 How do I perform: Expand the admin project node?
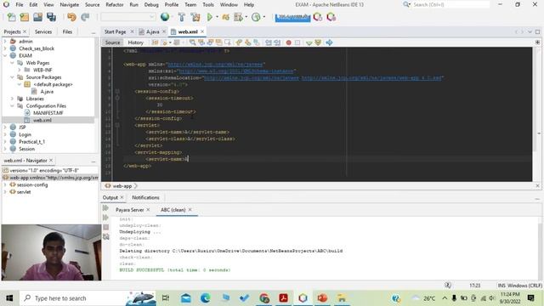point(5,42)
